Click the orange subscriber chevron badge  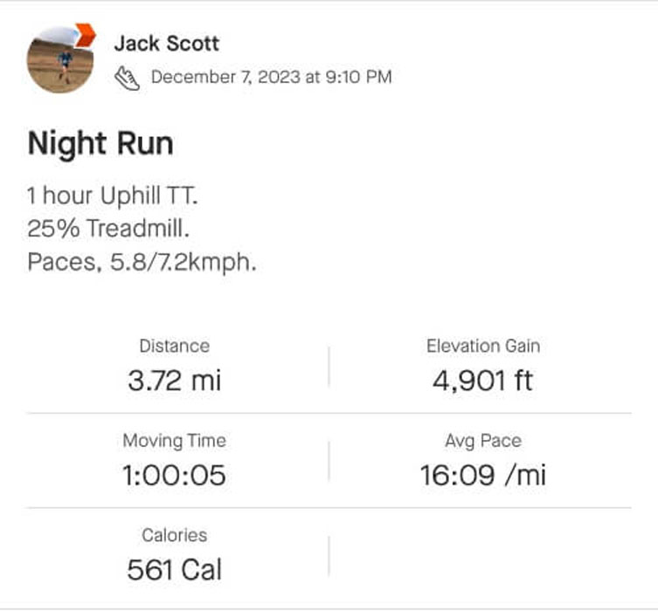coord(85,35)
